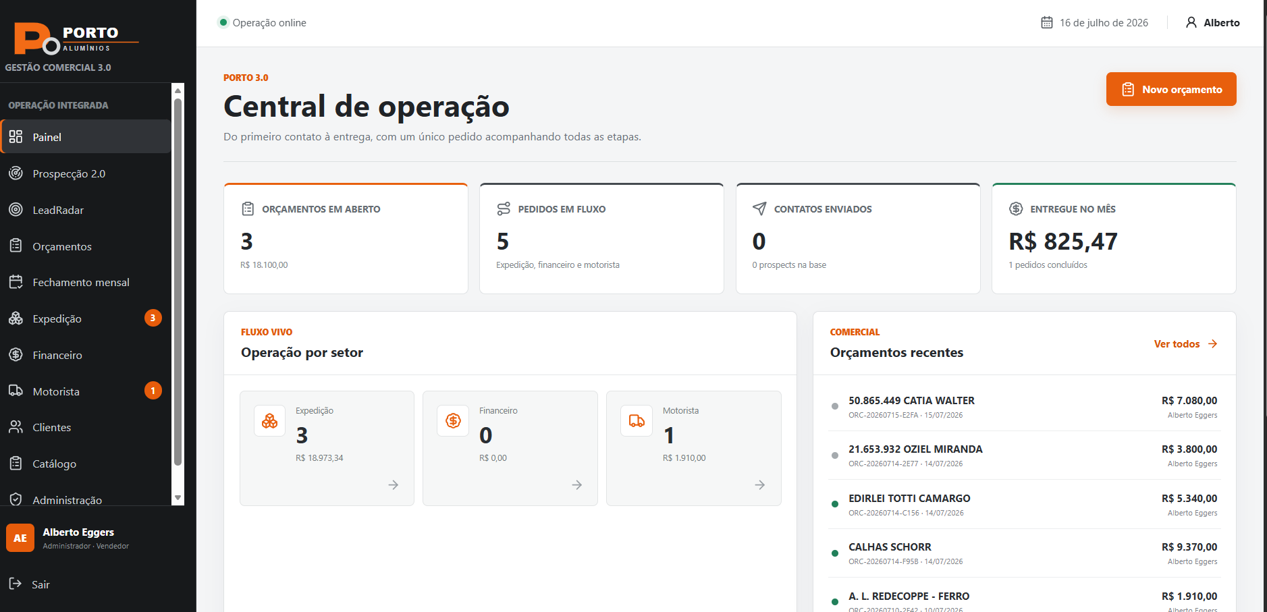Open the Expedição boxes icon in sidebar
Screen dimensions: 1267x612
pos(16,318)
